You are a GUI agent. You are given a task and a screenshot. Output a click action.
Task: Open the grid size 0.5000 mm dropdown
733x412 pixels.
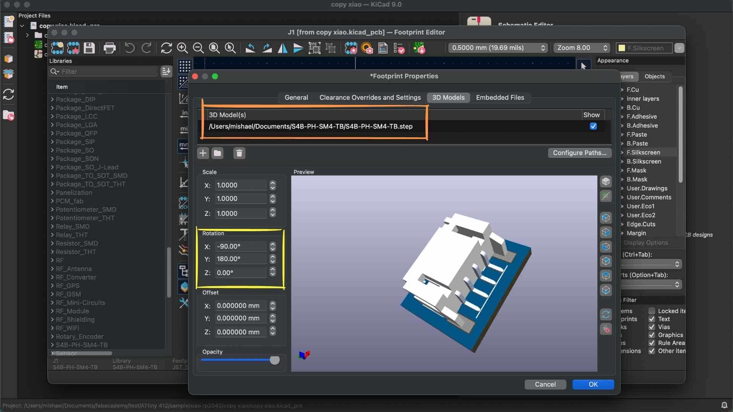(x=498, y=48)
